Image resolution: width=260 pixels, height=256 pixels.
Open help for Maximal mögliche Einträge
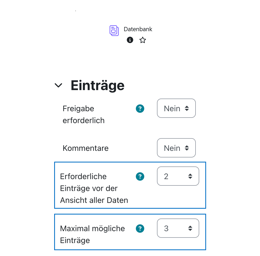(140, 228)
